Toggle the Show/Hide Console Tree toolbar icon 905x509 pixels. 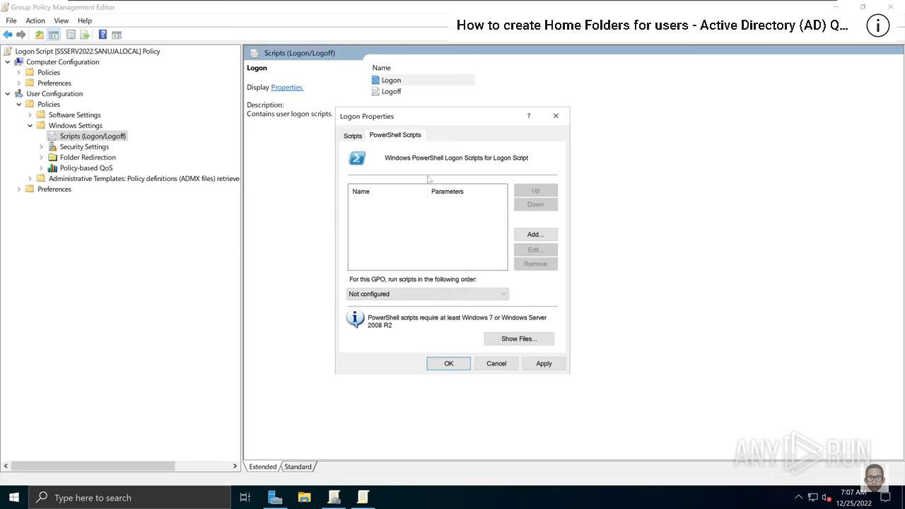tap(54, 35)
